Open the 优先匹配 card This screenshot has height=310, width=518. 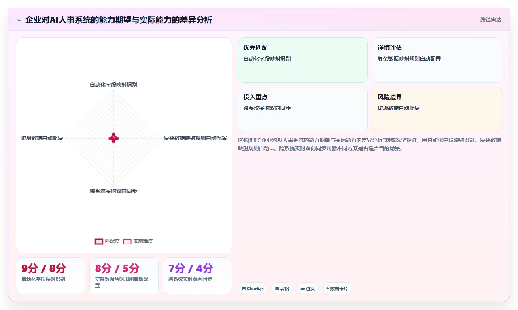(303, 60)
